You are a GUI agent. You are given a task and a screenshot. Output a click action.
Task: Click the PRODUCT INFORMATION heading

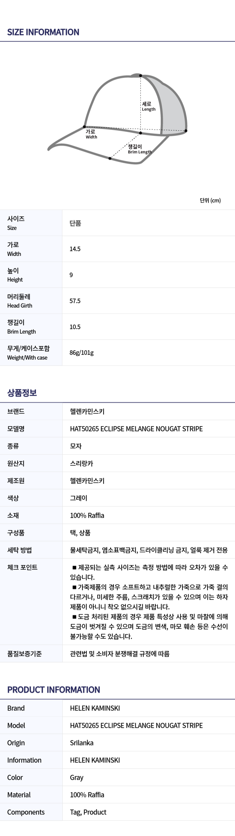(53, 690)
